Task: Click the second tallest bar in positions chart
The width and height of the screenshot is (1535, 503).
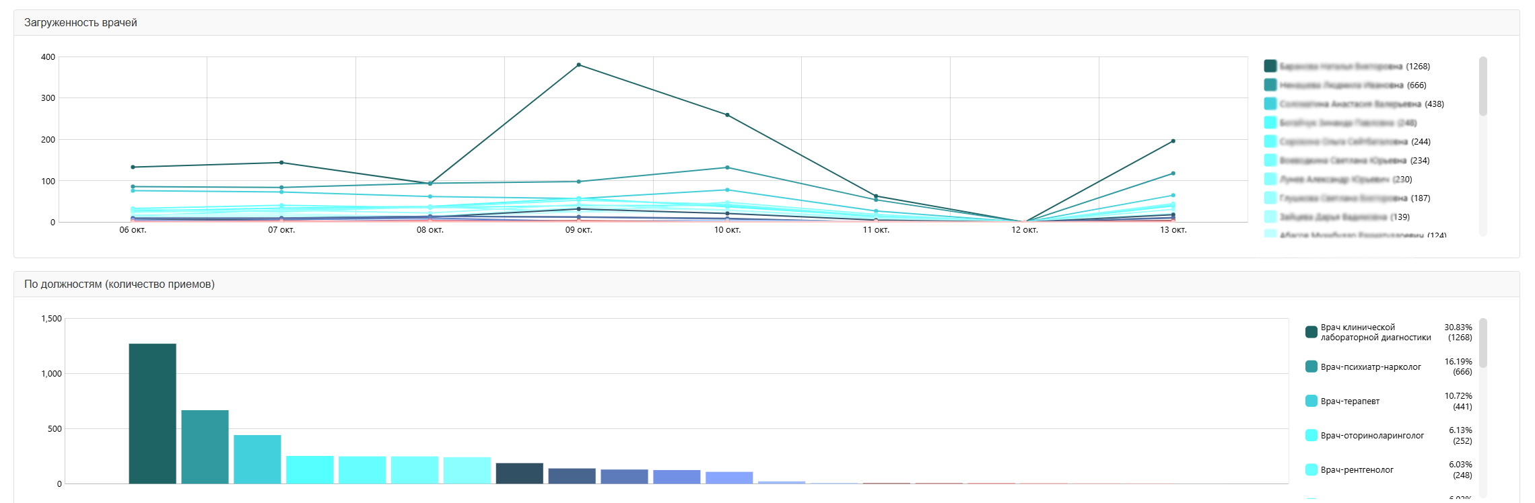Action: point(205,447)
